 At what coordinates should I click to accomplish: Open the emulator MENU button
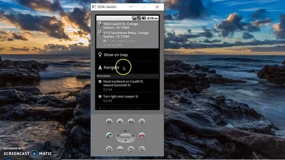tap(120, 149)
